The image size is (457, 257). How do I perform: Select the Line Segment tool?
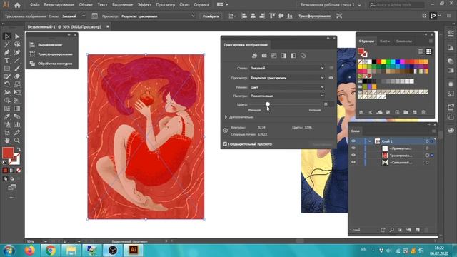pyautogui.click(x=17, y=61)
